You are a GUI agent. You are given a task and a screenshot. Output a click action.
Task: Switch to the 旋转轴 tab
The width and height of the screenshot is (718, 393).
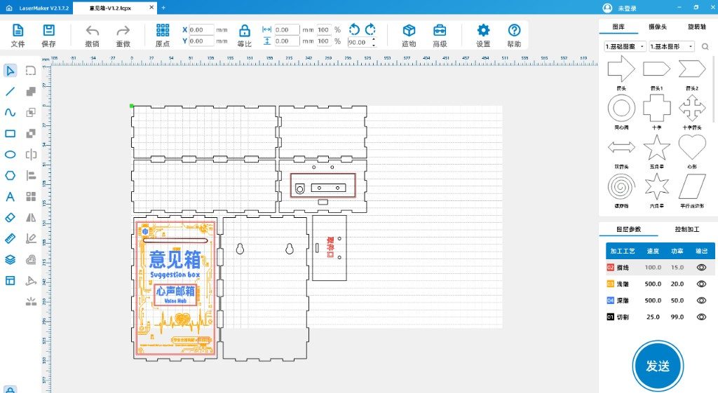(x=697, y=27)
